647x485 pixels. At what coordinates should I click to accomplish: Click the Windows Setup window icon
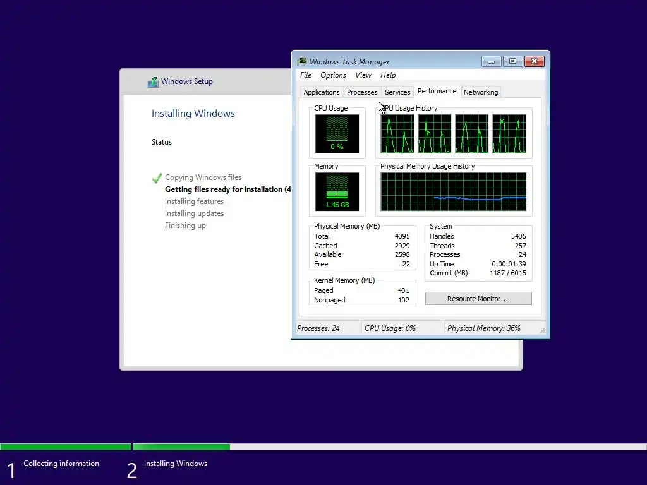click(153, 81)
